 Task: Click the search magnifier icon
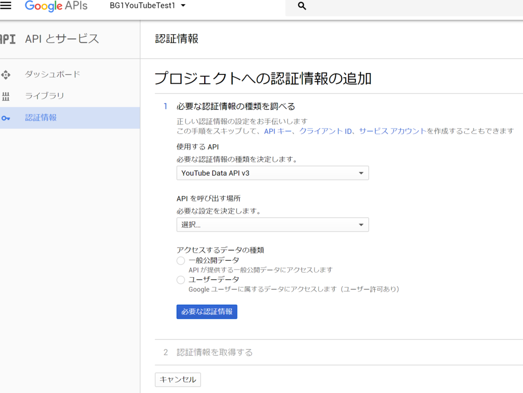pos(302,6)
